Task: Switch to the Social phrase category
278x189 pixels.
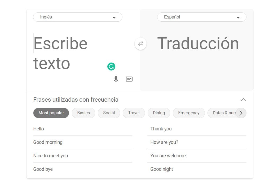Action: point(109,113)
